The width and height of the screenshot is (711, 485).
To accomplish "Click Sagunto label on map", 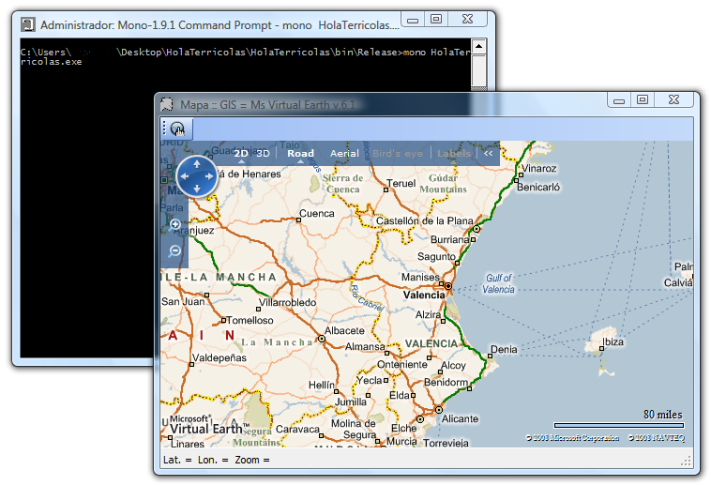I will 436,257.
